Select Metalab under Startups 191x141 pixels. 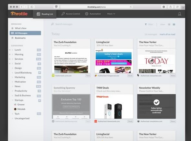click(x=21, y=109)
